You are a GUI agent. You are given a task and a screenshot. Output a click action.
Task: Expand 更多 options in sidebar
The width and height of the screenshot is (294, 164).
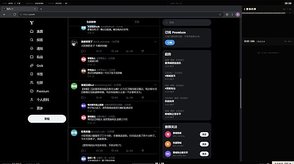coord(31,108)
